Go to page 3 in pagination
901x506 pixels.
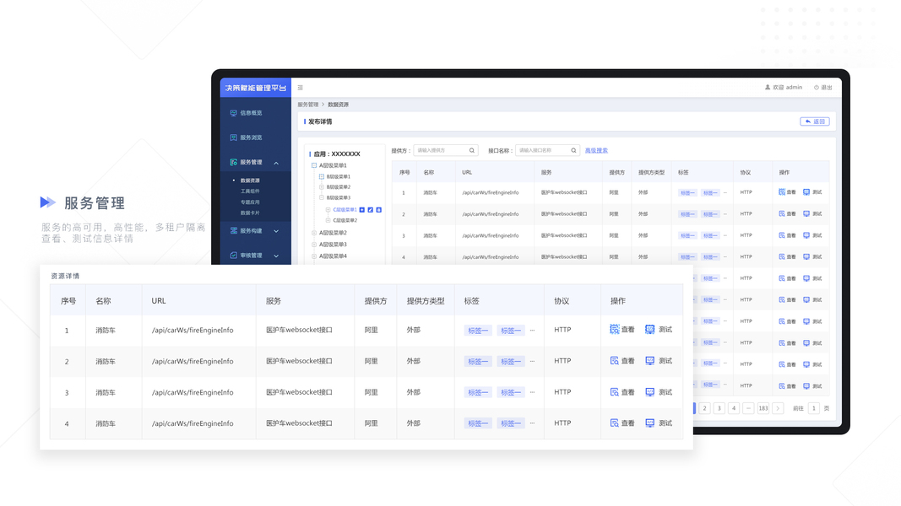pyautogui.click(x=719, y=408)
